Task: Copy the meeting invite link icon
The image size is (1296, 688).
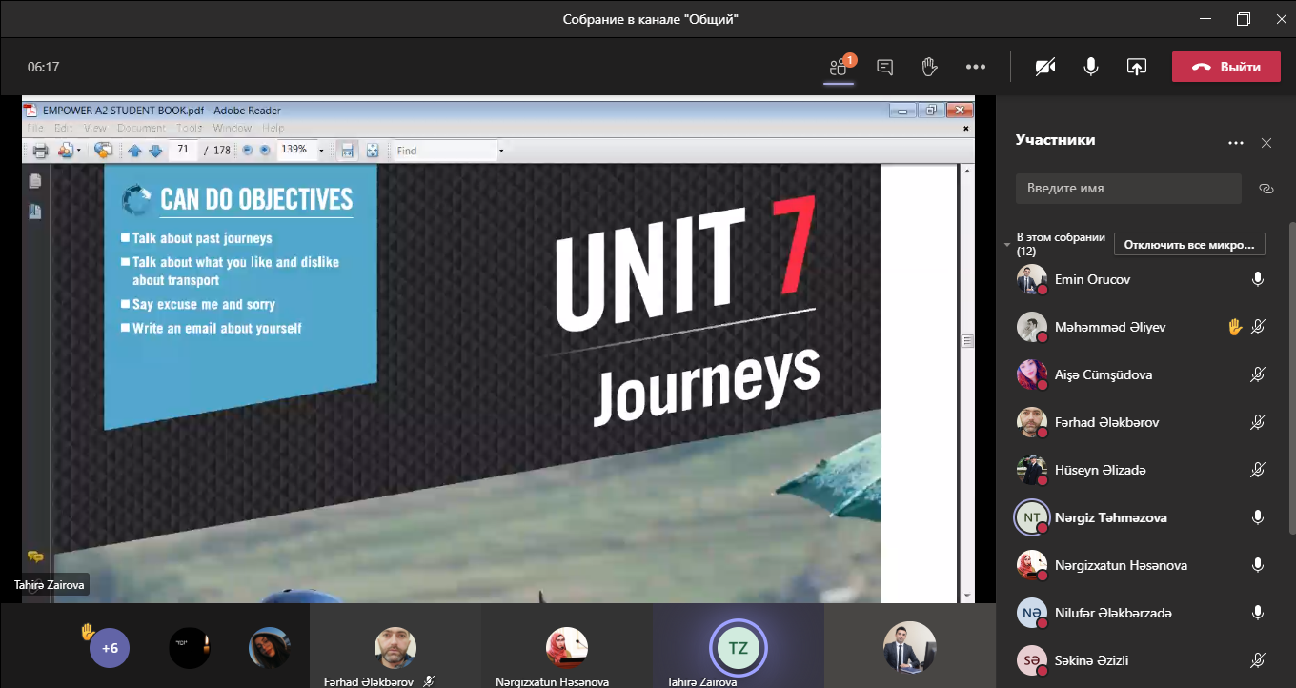Action: (x=1266, y=189)
